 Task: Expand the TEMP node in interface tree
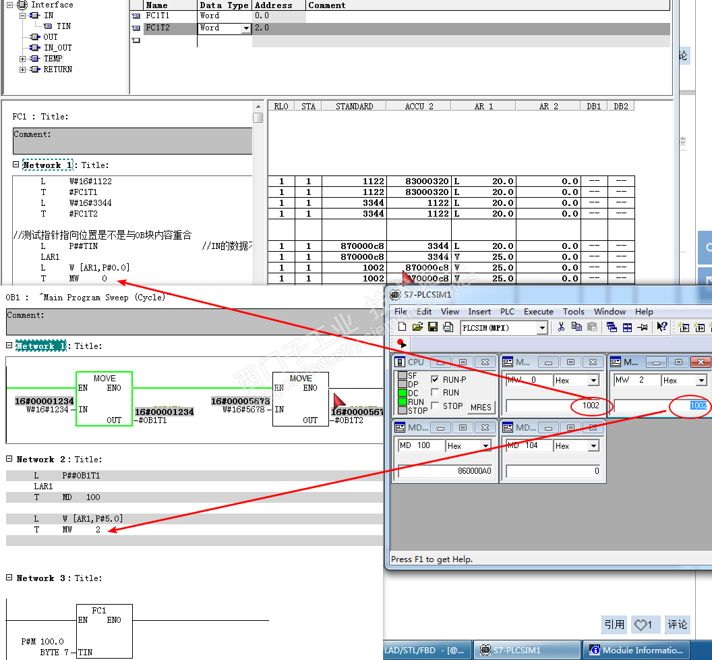point(23,59)
